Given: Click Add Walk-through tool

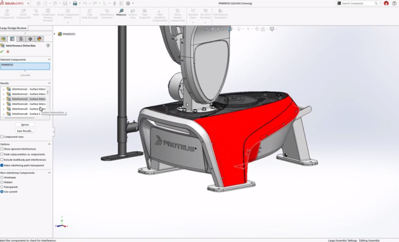Looking at the screenshot, I should 90,14.
